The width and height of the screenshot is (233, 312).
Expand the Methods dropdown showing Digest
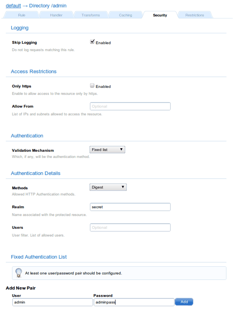click(108, 187)
